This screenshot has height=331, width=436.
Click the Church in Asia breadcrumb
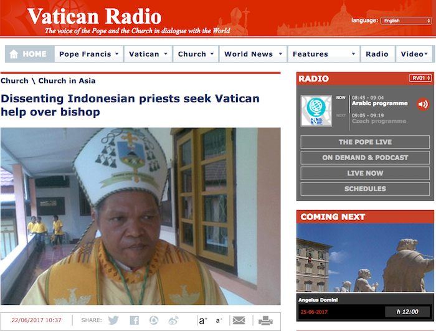click(x=67, y=81)
